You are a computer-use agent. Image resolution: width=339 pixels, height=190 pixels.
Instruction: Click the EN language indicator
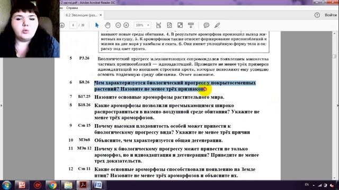pos(307,185)
